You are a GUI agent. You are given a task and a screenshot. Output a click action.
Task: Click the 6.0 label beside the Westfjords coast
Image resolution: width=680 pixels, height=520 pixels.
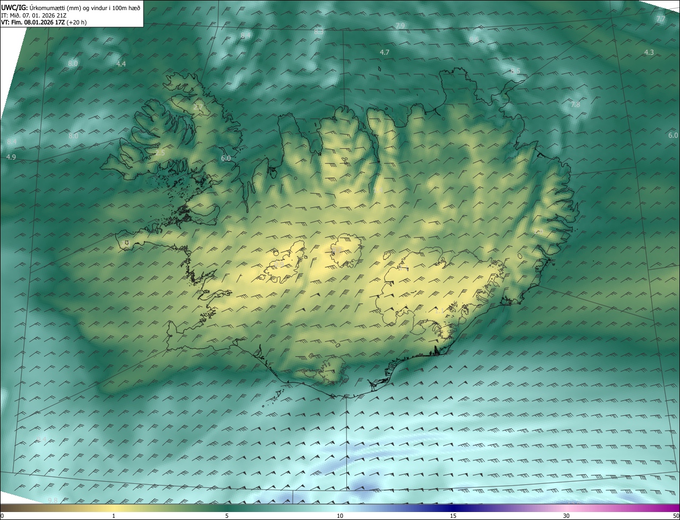click(x=226, y=158)
